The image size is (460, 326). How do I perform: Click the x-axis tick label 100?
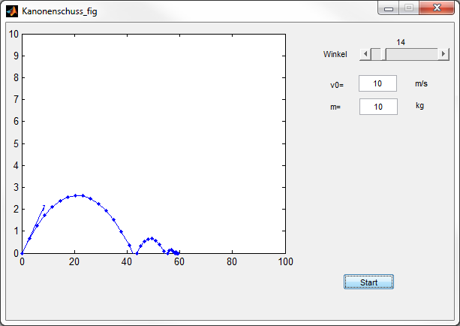coord(285,261)
